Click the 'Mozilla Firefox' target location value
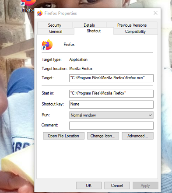The image size is (172, 193). click(x=81, y=69)
